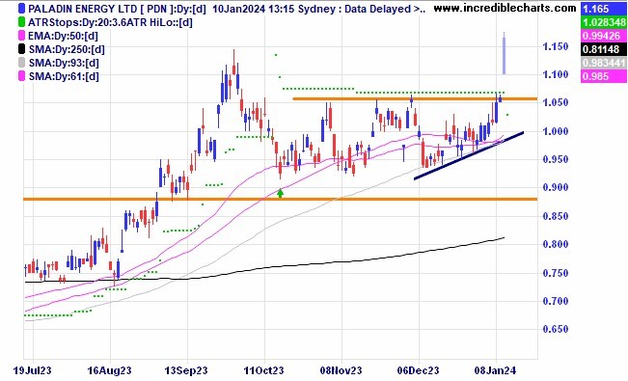Click the 0.850 price axis label
Image resolution: width=628 pixels, height=381 pixels.
(x=556, y=216)
